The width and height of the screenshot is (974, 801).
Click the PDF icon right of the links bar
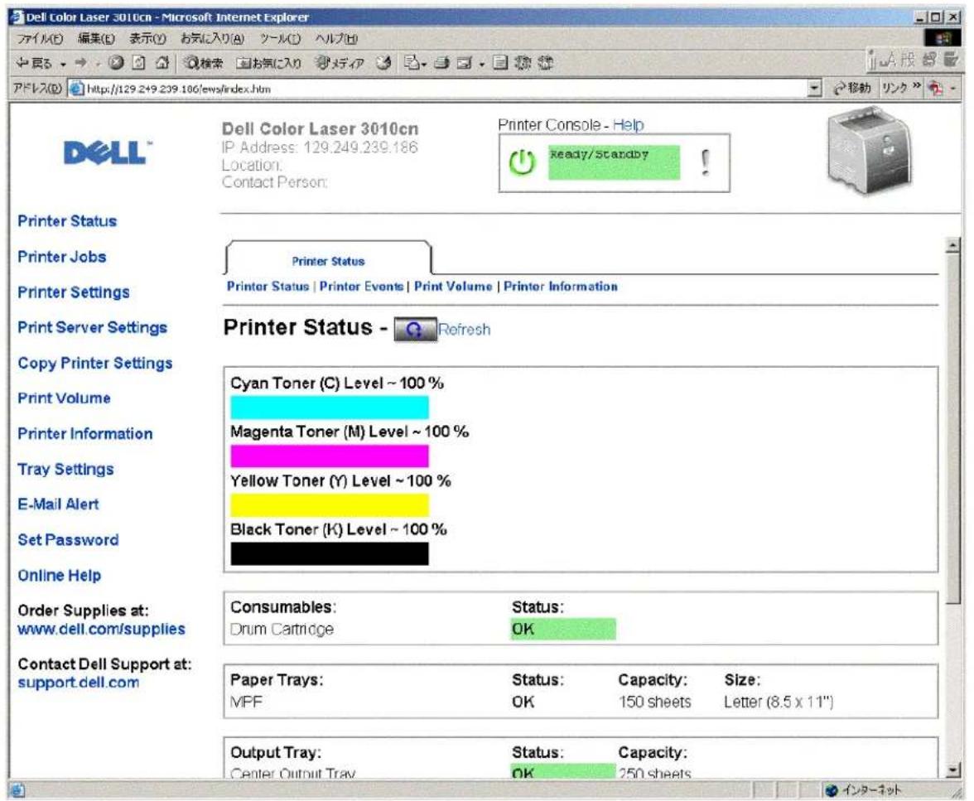click(936, 89)
